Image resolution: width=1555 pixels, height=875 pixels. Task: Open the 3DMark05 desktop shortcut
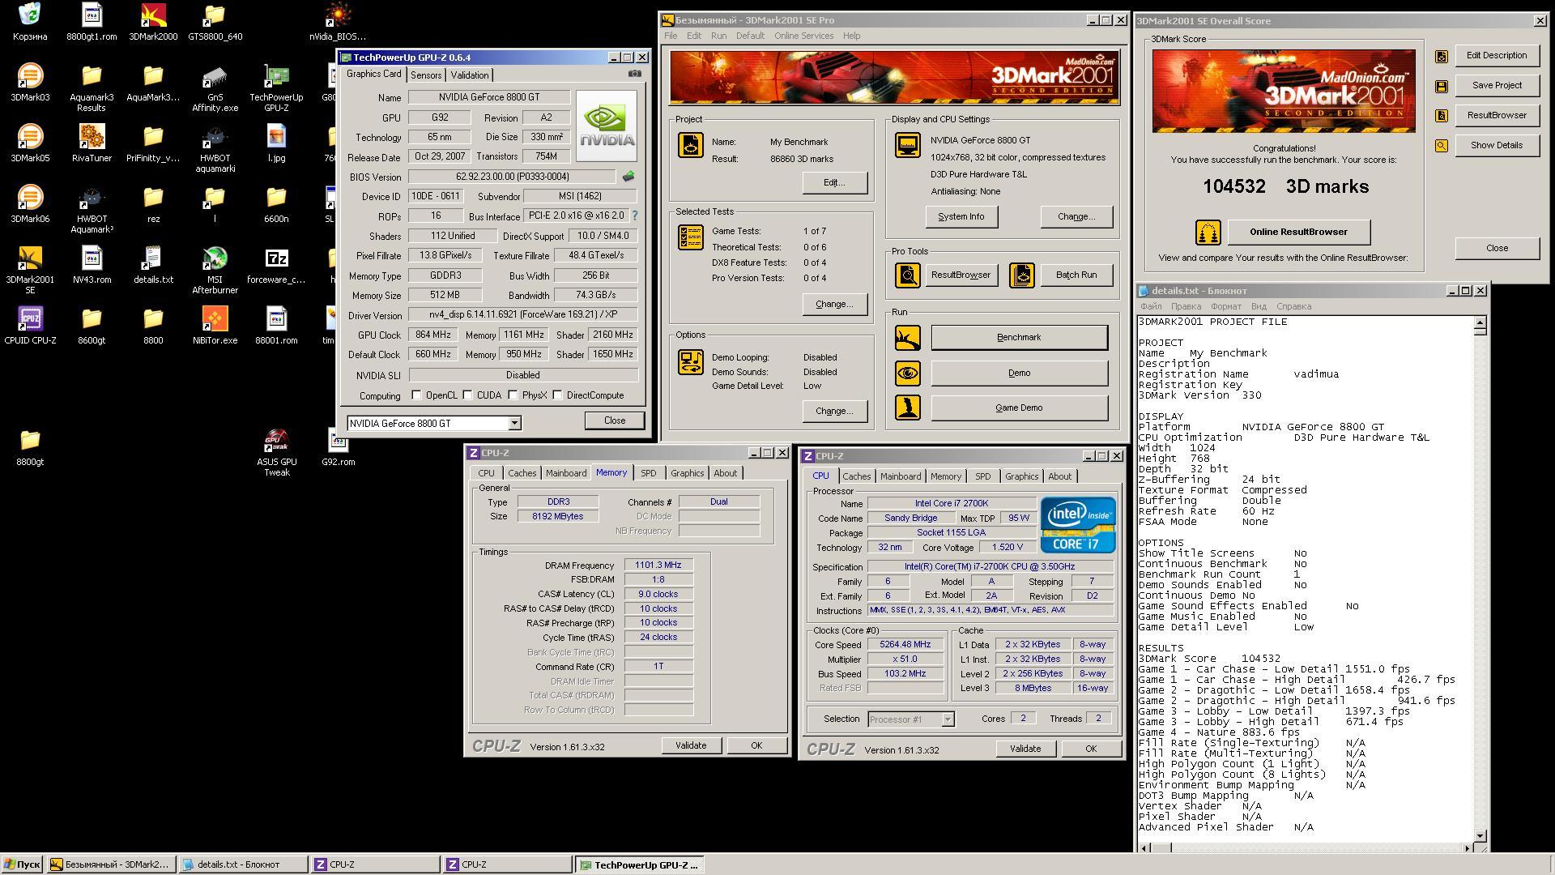coord(30,143)
